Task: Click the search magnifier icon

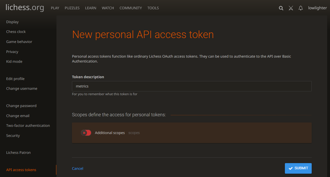Action: pos(281,8)
